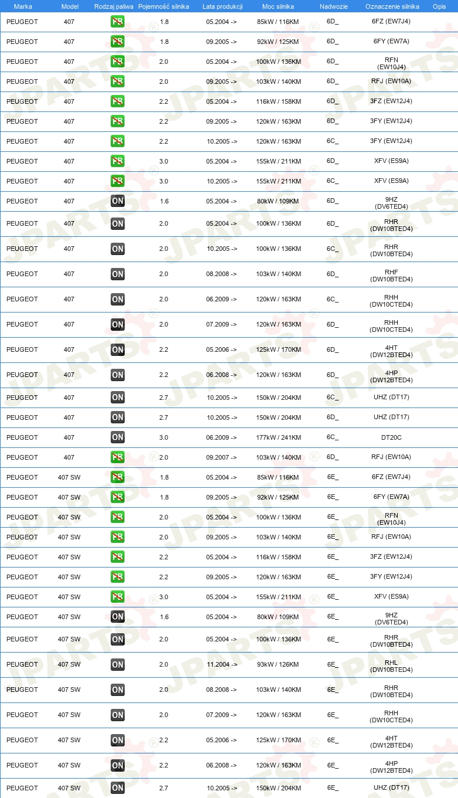The image size is (458, 798).
Task: Click the Marka column header
Action: point(23,6)
